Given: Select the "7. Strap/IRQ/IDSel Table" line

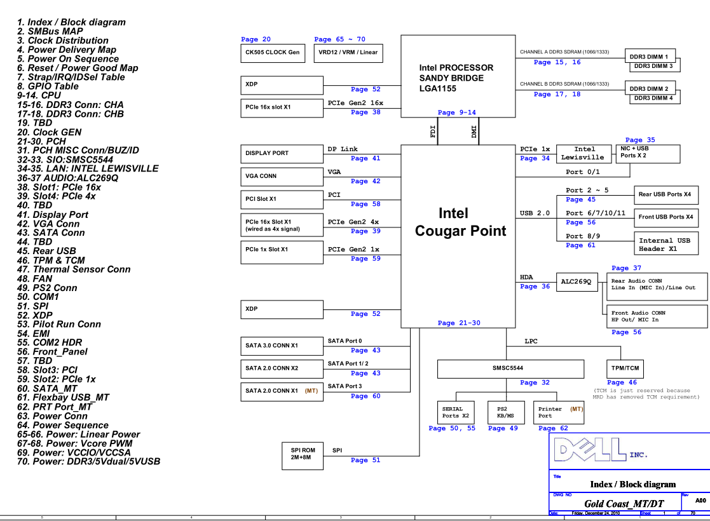Looking at the screenshot, I should tap(71, 77).
